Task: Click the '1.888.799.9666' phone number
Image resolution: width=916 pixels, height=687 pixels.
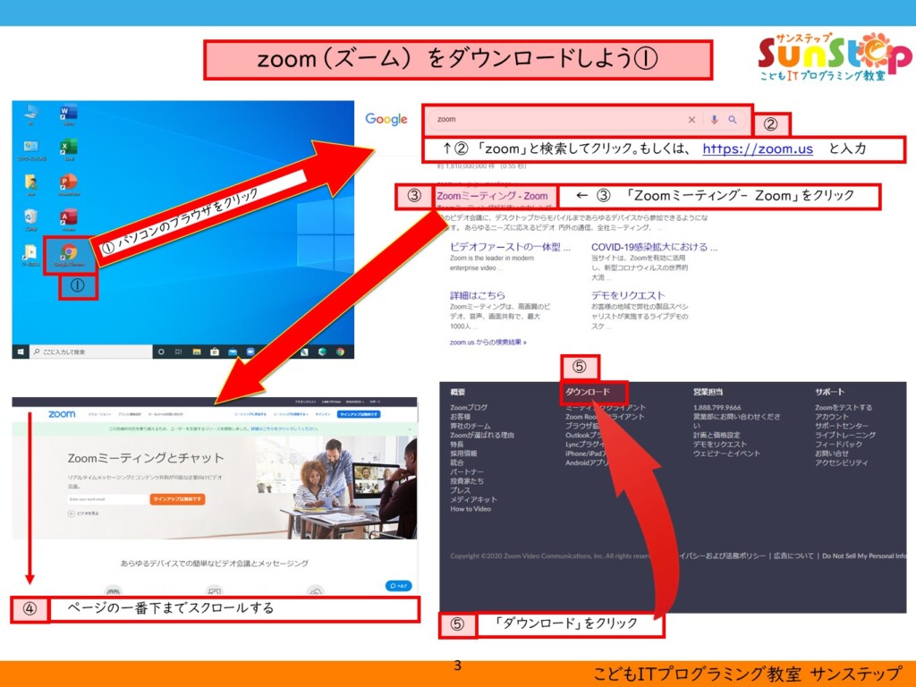Action: pyautogui.click(x=717, y=408)
